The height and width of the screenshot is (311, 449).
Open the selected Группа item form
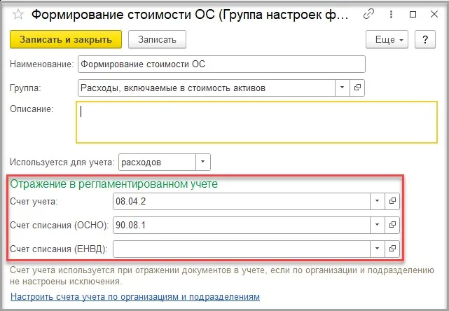(358, 88)
